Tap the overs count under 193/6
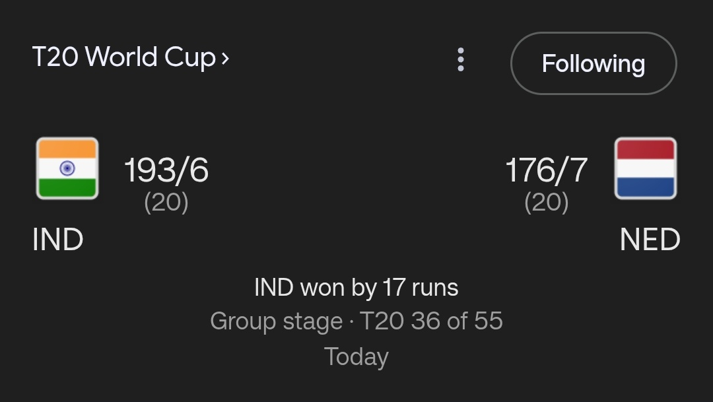The image size is (713, 402). pos(166,202)
